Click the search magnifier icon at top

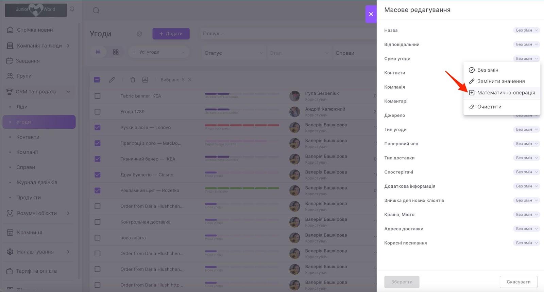tap(96, 11)
